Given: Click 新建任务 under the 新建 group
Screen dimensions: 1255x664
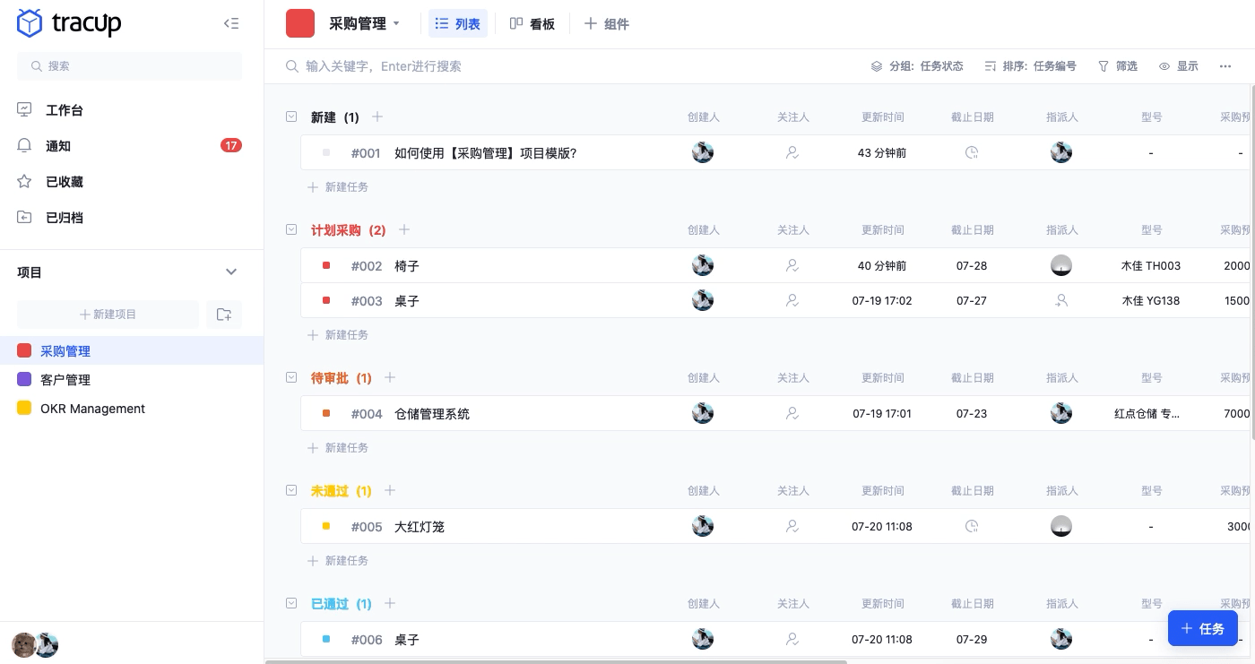Looking at the screenshot, I should pyautogui.click(x=338, y=187).
